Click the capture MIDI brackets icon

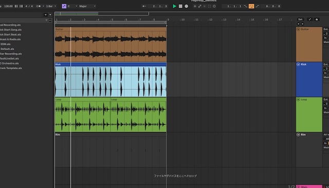pos(209,6)
